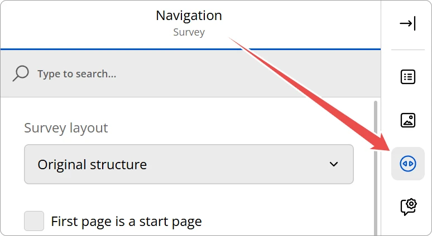Focus the "Type to search..." field
Viewport: 432px width, 236px height.
77,73
